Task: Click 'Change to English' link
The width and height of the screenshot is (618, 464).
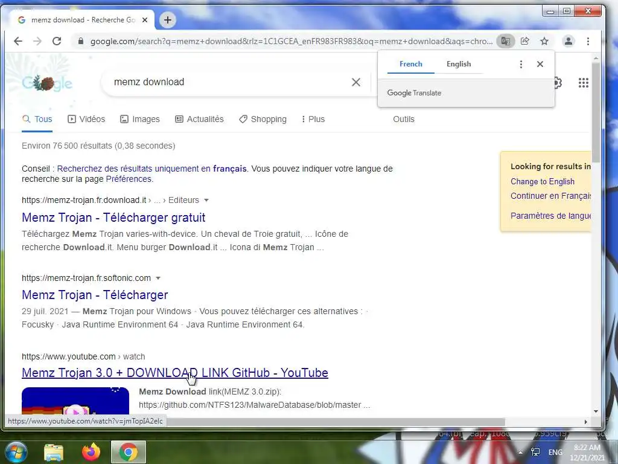Action: click(543, 181)
